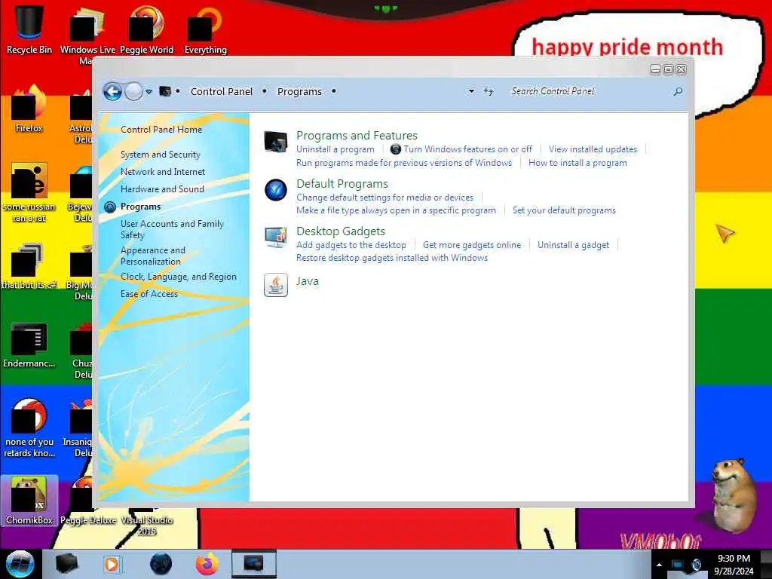
Task: Maximize the Control Panel window
Action: click(668, 69)
